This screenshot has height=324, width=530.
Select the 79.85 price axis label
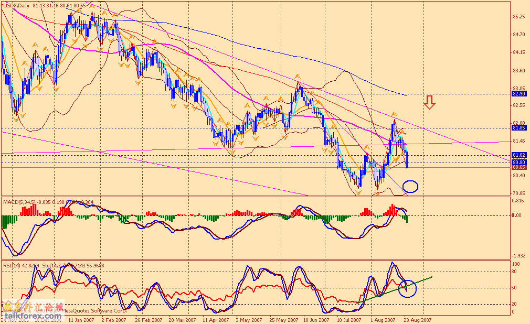coord(519,193)
